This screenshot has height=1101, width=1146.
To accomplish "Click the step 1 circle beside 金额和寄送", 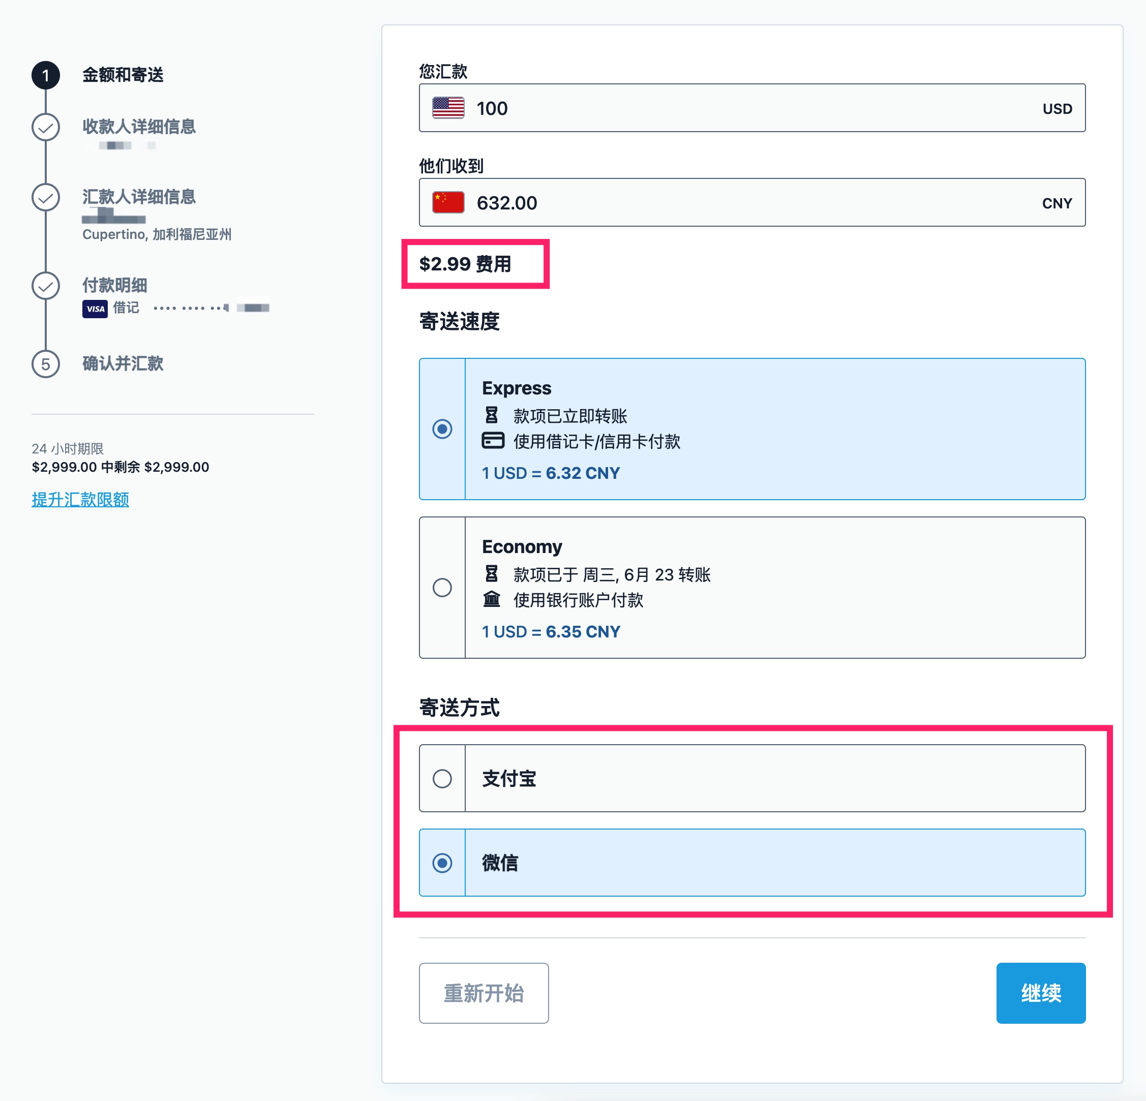I will [x=46, y=75].
